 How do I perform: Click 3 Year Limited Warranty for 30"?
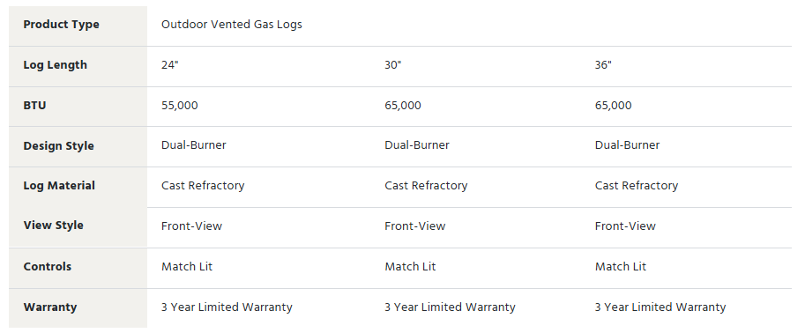click(450, 307)
